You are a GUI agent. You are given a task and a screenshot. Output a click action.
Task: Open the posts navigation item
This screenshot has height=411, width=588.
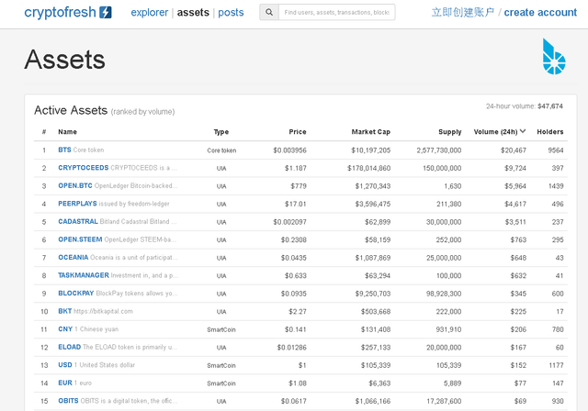[x=231, y=12]
